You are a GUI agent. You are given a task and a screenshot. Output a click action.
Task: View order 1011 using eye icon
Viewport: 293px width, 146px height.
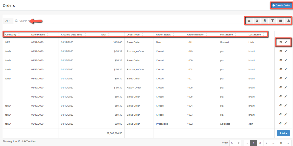point(281,42)
